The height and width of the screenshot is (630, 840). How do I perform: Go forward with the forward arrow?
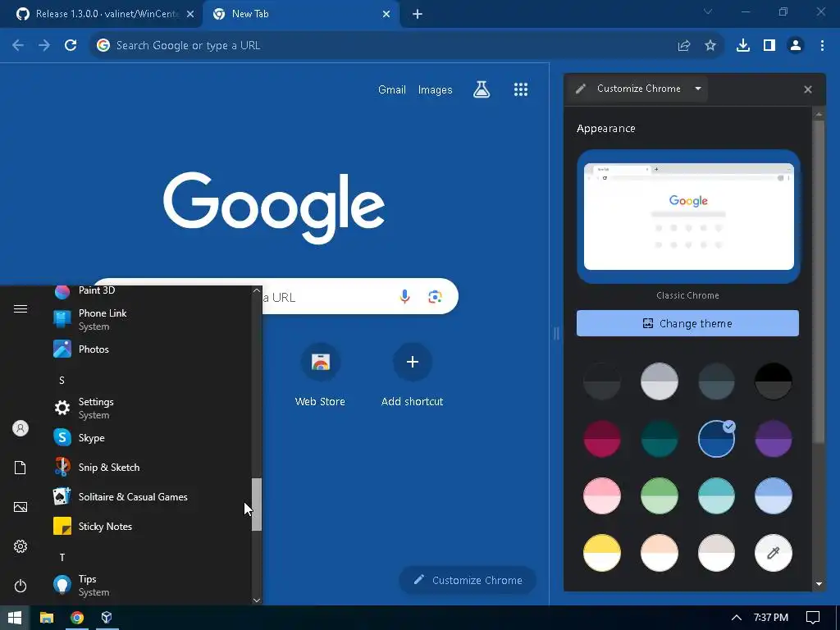click(x=44, y=46)
